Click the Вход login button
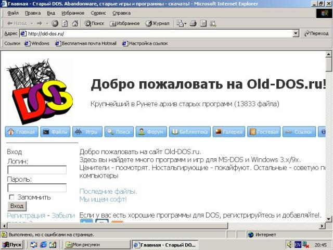This screenshot has width=333, height=250. pyautogui.click(x=17, y=206)
